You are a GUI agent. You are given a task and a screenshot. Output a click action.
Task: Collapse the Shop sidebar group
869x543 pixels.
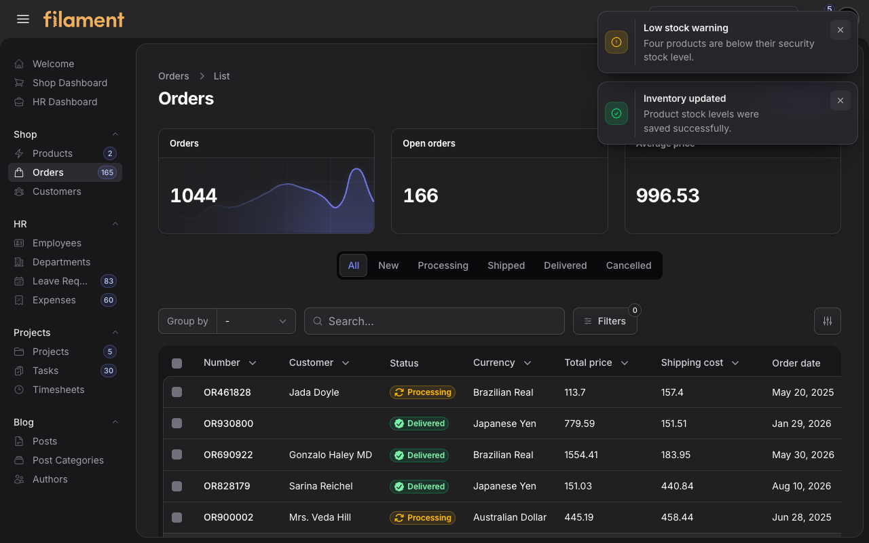point(115,134)
